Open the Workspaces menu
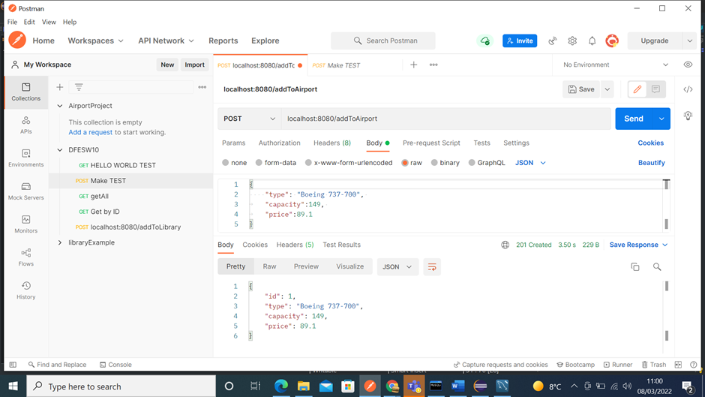Image resolution: width=705 pixels, height=397 pixels. (95, 41)
